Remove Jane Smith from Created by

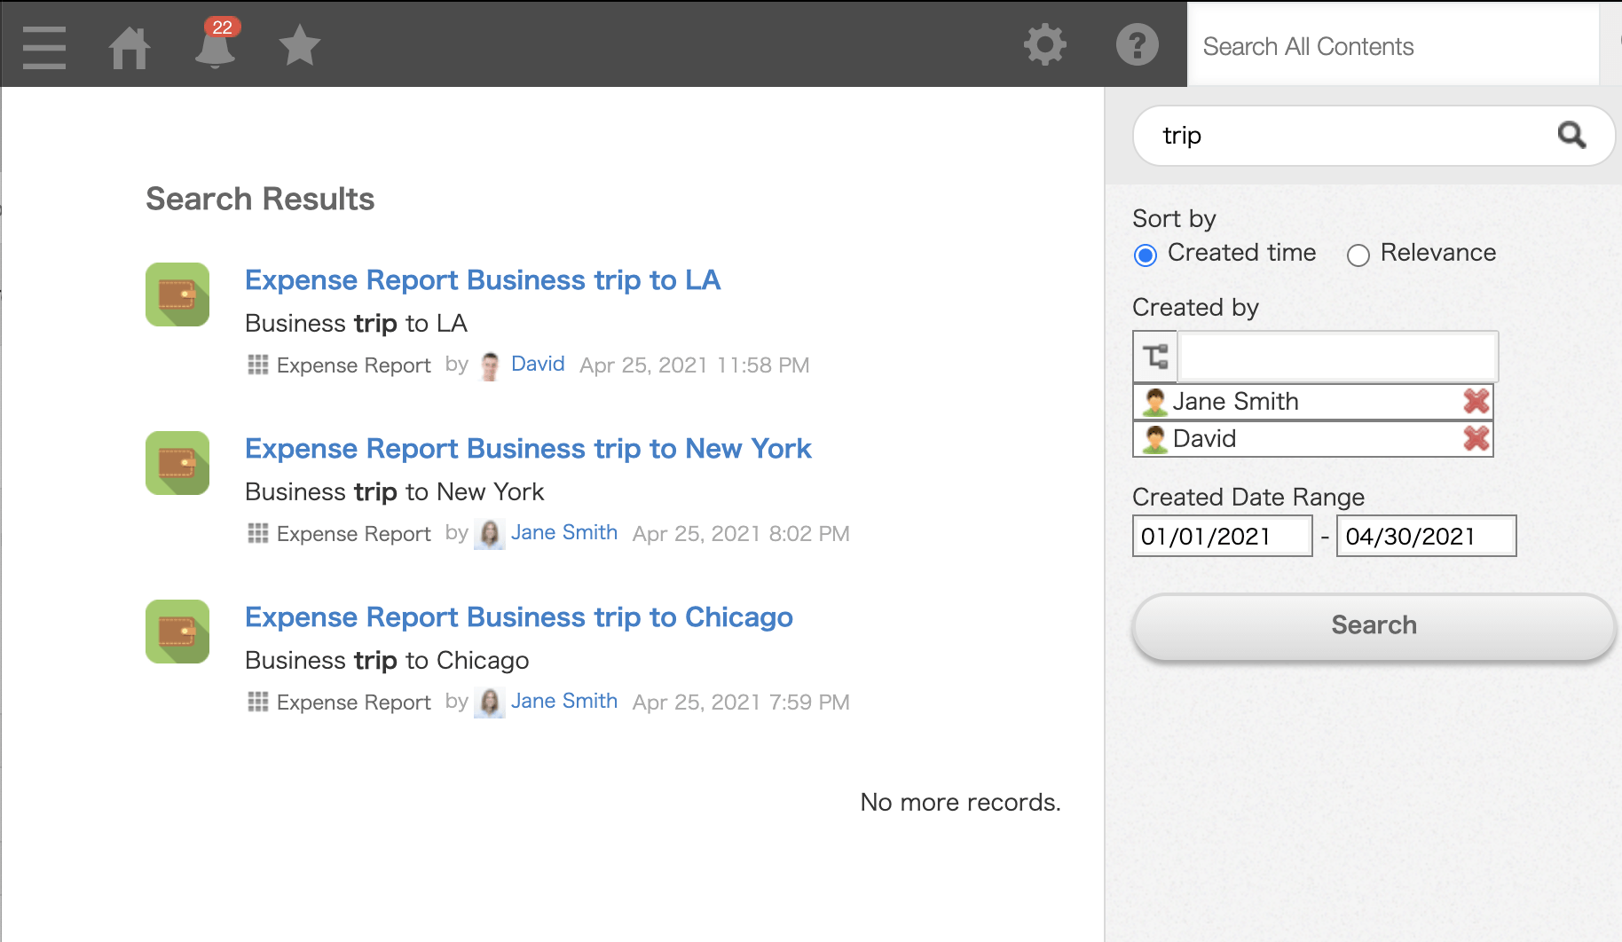1476,402
